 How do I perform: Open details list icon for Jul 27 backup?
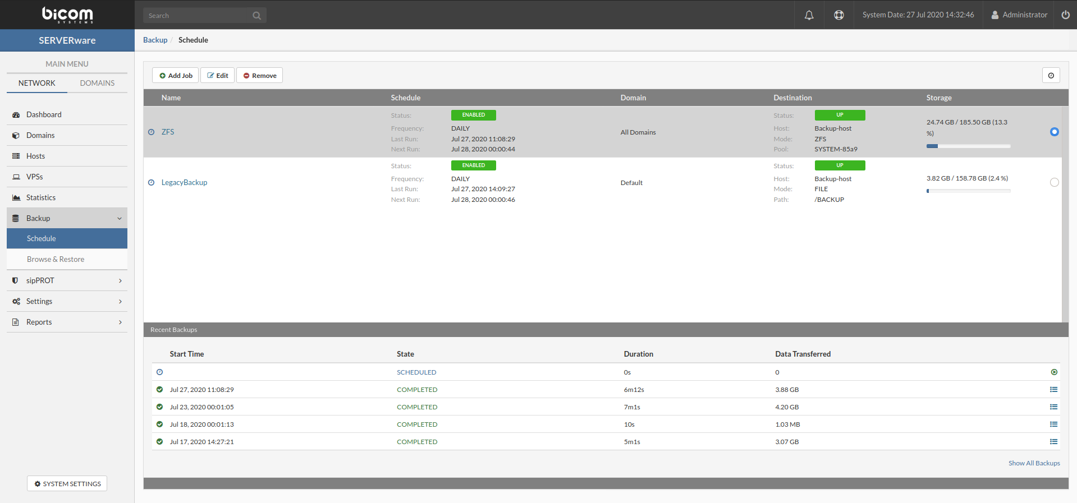(x=1053, y=390)
